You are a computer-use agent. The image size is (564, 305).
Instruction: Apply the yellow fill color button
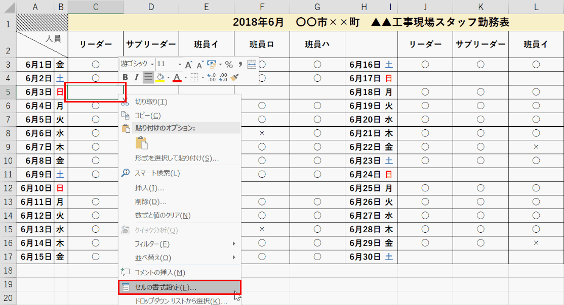click(x=160, y=77)
